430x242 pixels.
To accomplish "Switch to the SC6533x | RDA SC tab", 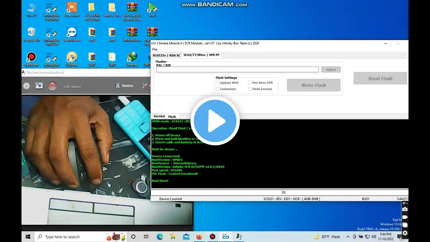I will point(166,55).
